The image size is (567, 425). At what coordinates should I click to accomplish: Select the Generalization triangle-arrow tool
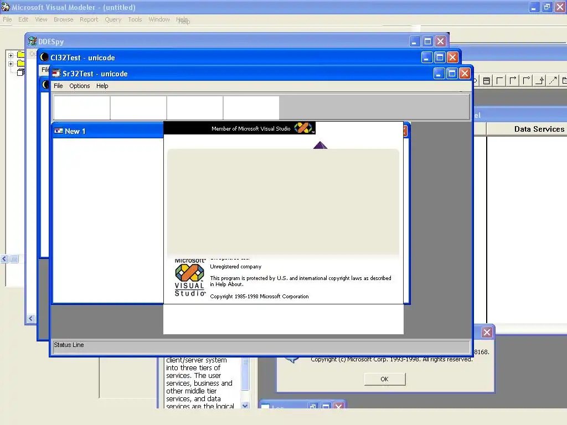click(x=540, y=81)
